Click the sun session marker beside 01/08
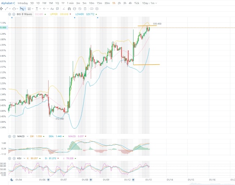The image size is (235, 185). (x=91, y=180)
